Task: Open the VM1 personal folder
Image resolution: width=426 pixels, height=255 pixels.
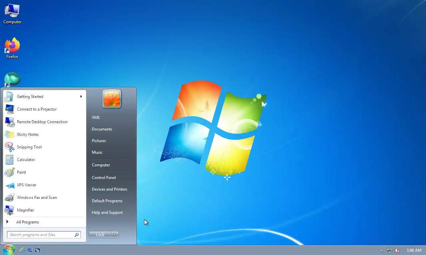Action: pos(111,118)
